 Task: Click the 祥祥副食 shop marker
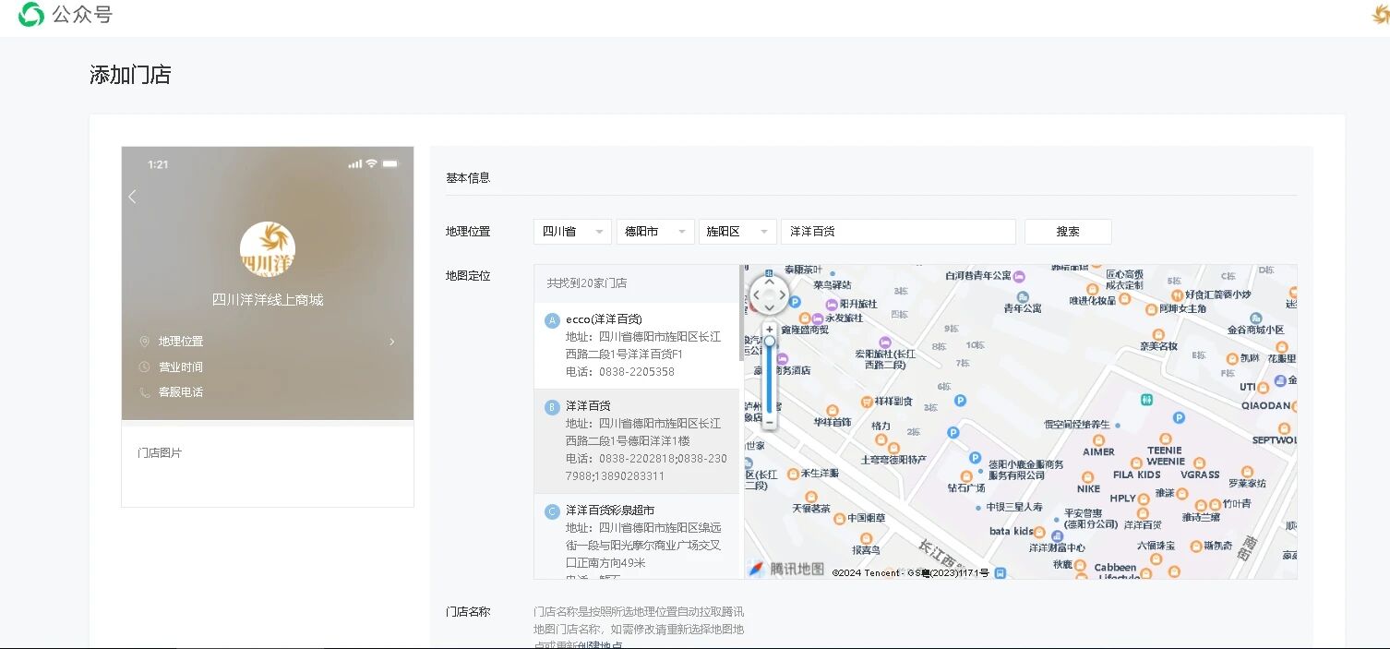click(867, 402)
